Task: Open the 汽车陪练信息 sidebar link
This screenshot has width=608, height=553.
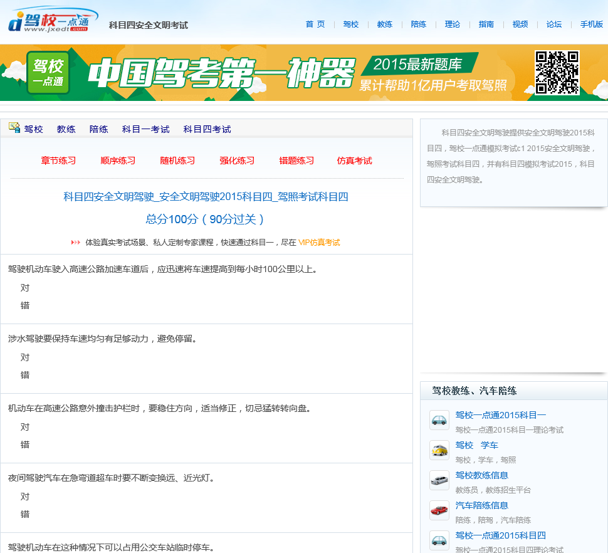Action: (x=481, y=505)
